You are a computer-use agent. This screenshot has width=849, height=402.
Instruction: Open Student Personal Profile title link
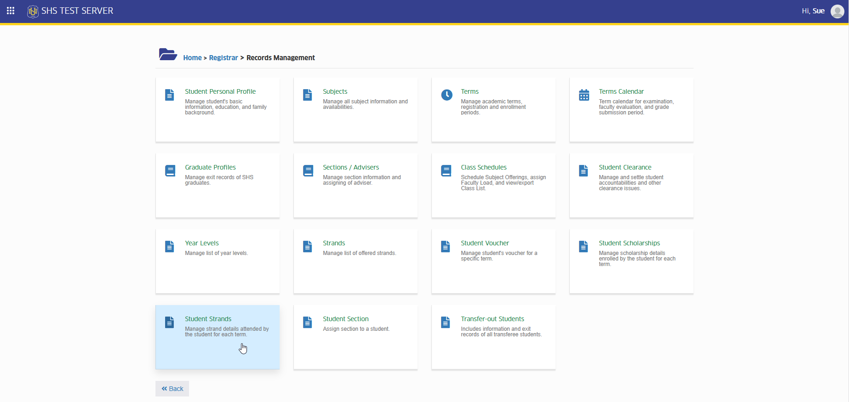[220, 91]
